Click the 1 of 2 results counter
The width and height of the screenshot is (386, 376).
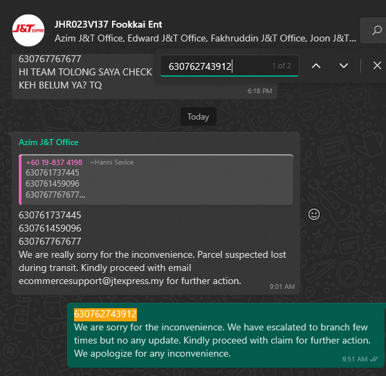(282, 66)
